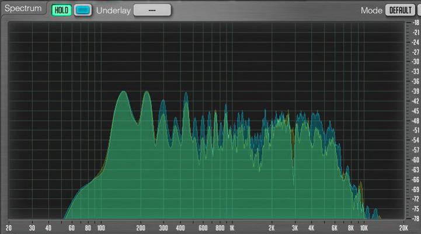
Task: Open the Underlay dropdown
Action: [152, 10]
